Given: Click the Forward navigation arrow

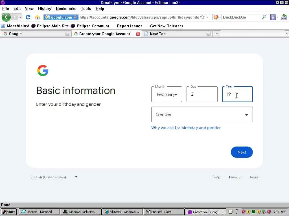Looking at the screenshot, I should pyautogui.click(x=15, y=17).
